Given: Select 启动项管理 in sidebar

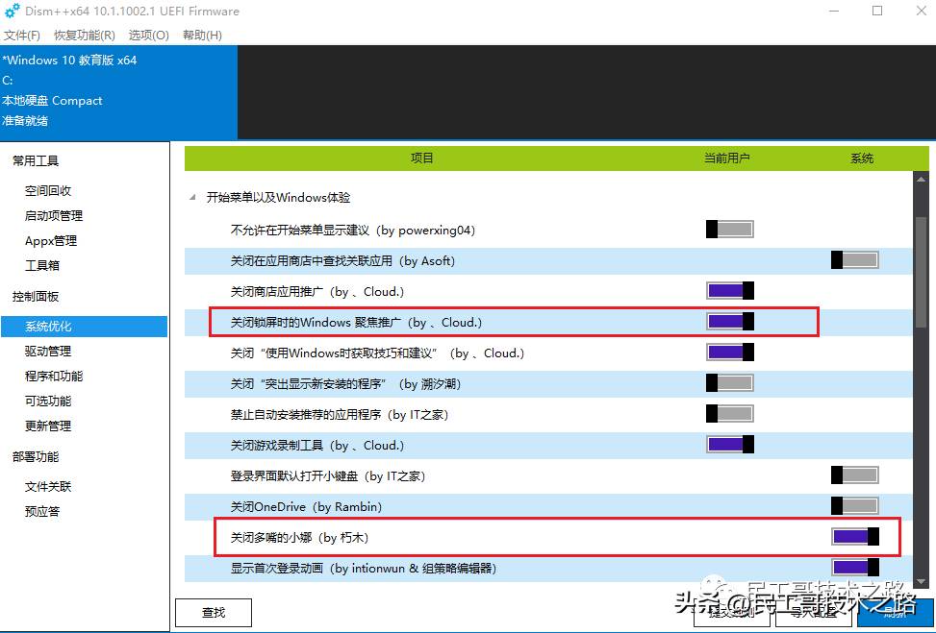Looking at the screenshot, I should pos(54,216).
